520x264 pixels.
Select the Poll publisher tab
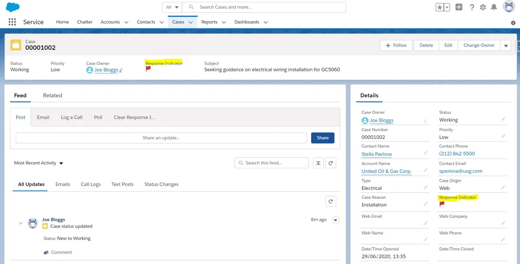tap(98, 117)
